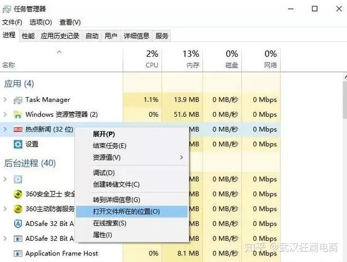The image size is (347, 262).
Task: Sort by the 内存 column header
Action: (x=182, y=59)
